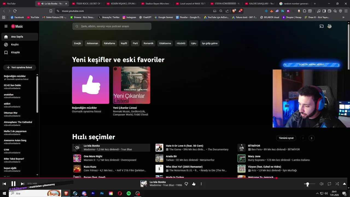The height and width of the screenshot is (197, 350).
Task: Skip to the previous track
Action: click(4, 184)
